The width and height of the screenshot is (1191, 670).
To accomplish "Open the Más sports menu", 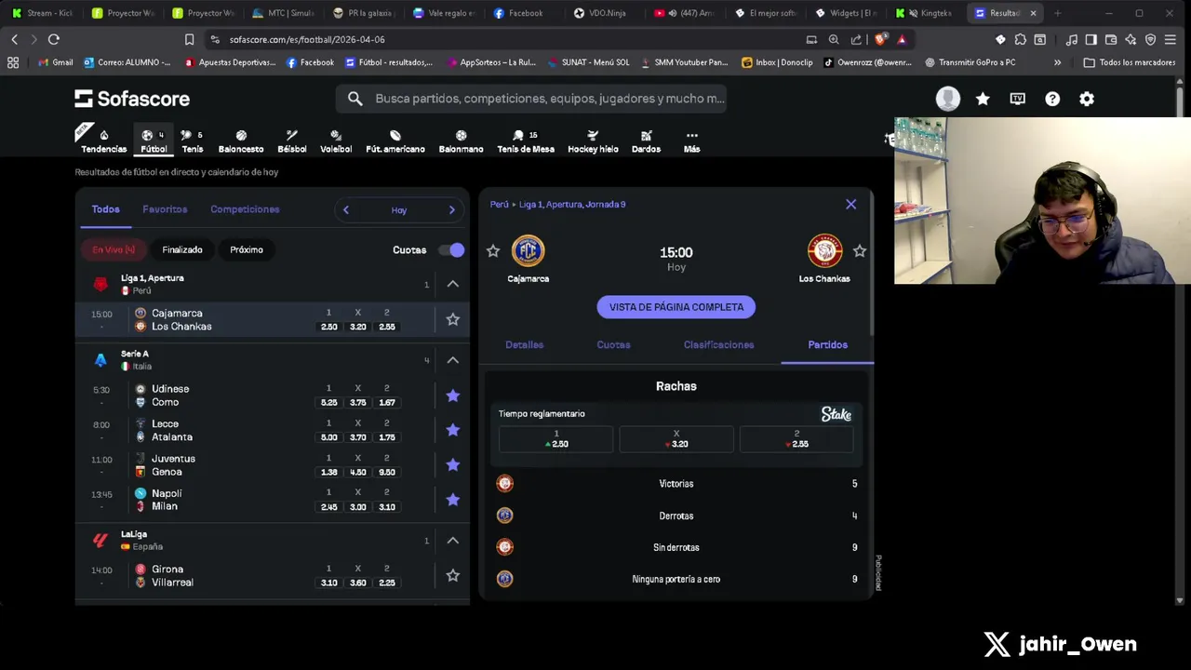I will click(691, 141).
